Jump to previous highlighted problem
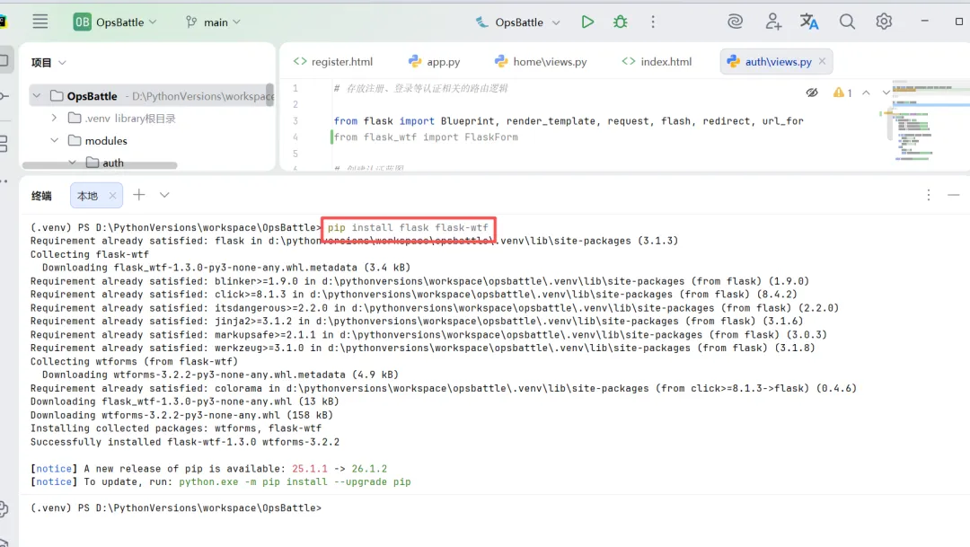970x547 pixels. tap(866, 93)
